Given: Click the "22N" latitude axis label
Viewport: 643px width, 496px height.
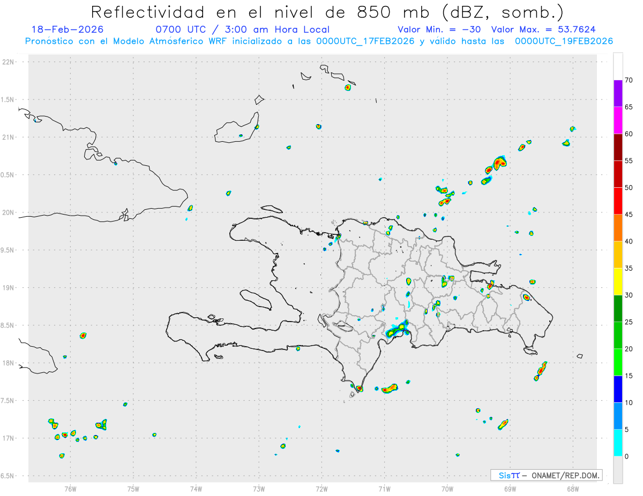Looking at the screenshot, I should pos(9,62).
